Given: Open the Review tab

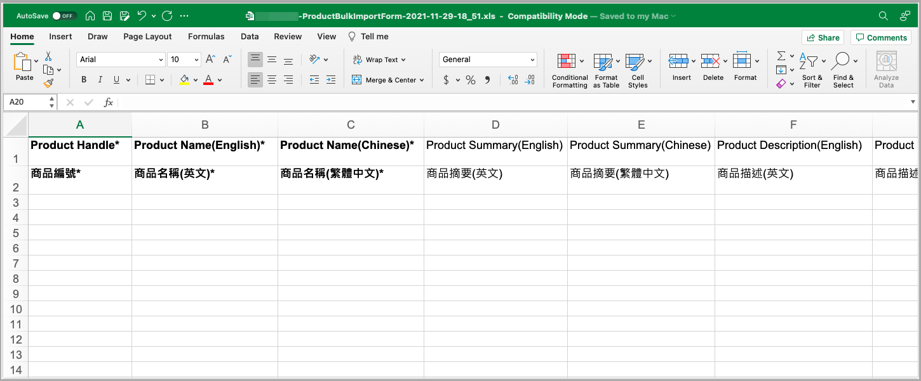Looking at the screenshot, I should (288, 37).
